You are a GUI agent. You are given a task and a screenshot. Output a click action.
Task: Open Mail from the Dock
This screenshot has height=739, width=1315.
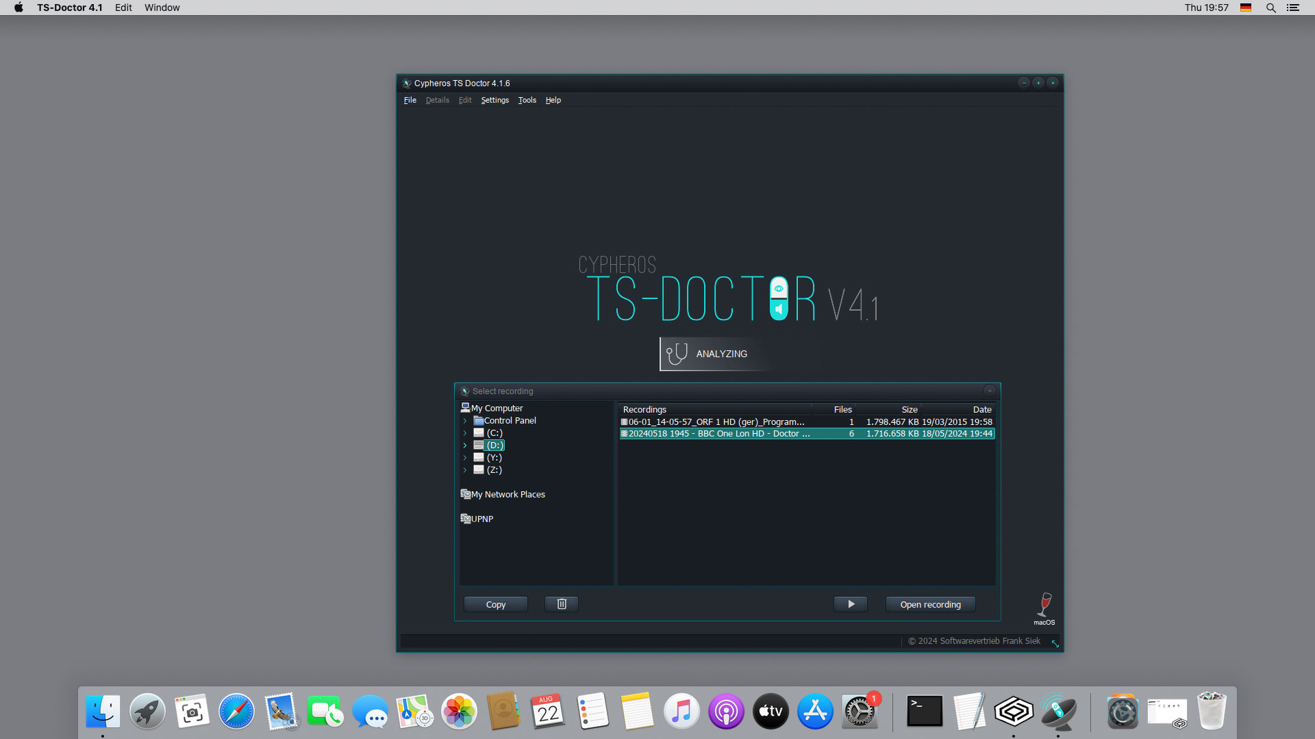[x=281, y=712]
